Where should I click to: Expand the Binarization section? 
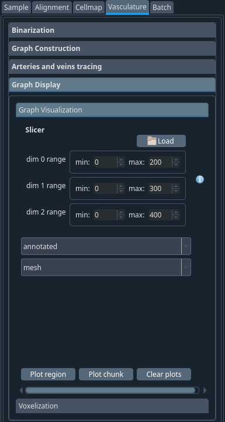click(112, 30)
